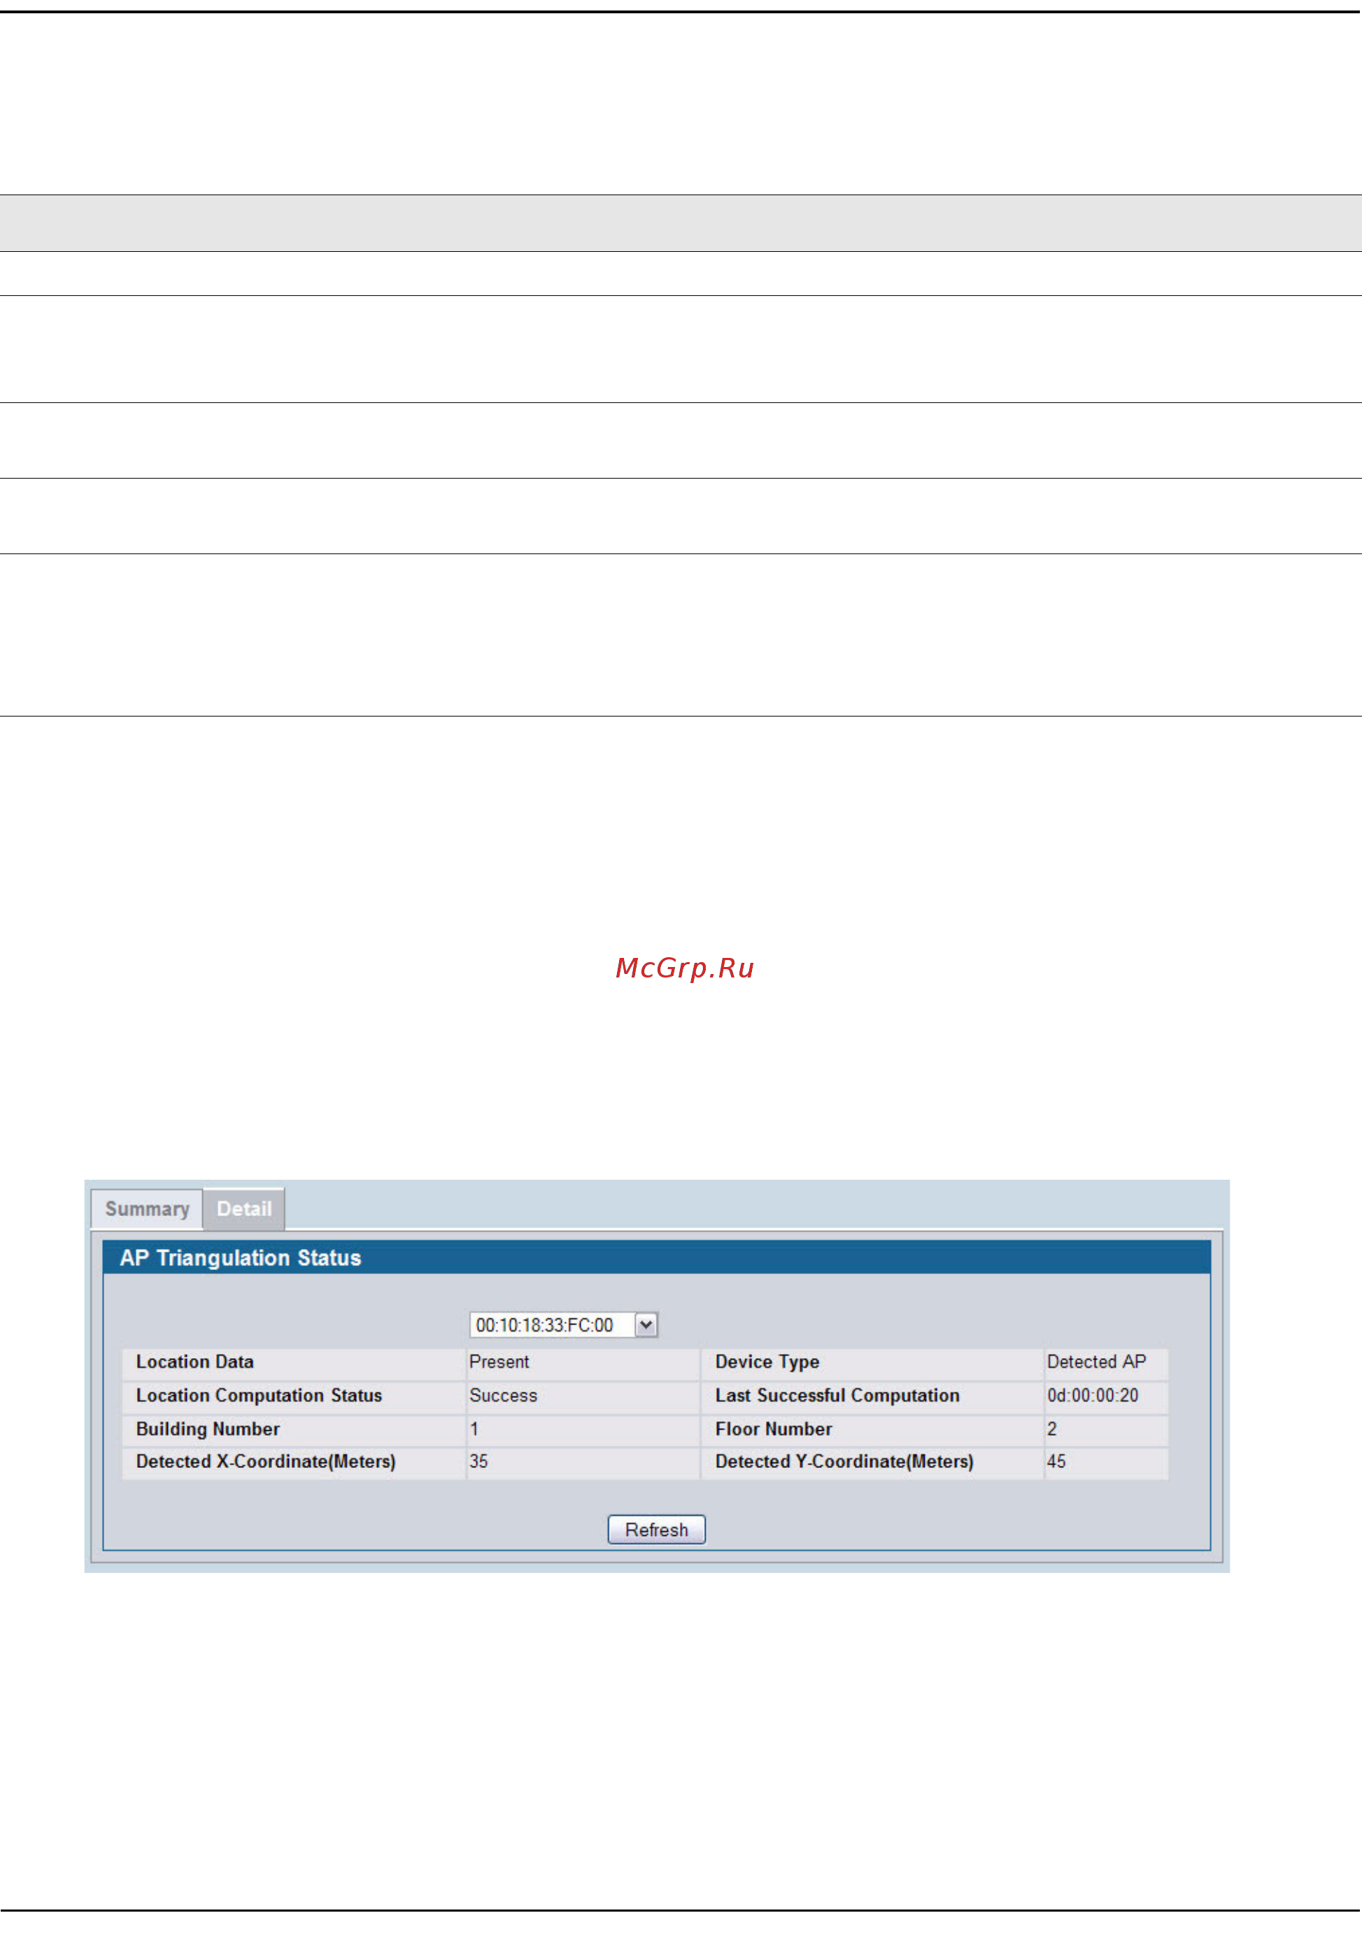Click the Detected X-Coordinate(Meters) label
Viewport: 1362px width, 1934px height.
tap(265, 1462)
